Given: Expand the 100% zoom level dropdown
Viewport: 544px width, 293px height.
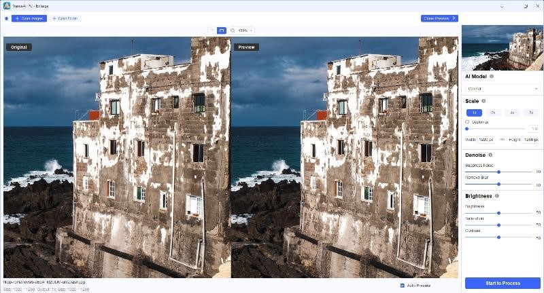Looking at the screenshot, I should tap(242, 31).
